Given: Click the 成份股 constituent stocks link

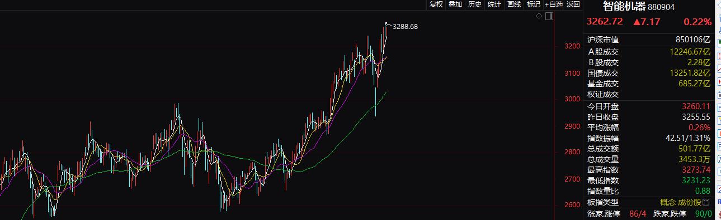Looking at the screenshot, I should pyautogui.click(x=691, y=202).
